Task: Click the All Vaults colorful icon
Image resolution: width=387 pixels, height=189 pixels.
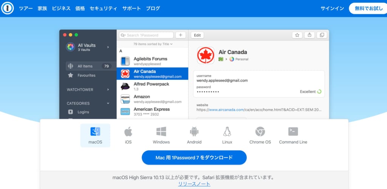Action: 71,47
